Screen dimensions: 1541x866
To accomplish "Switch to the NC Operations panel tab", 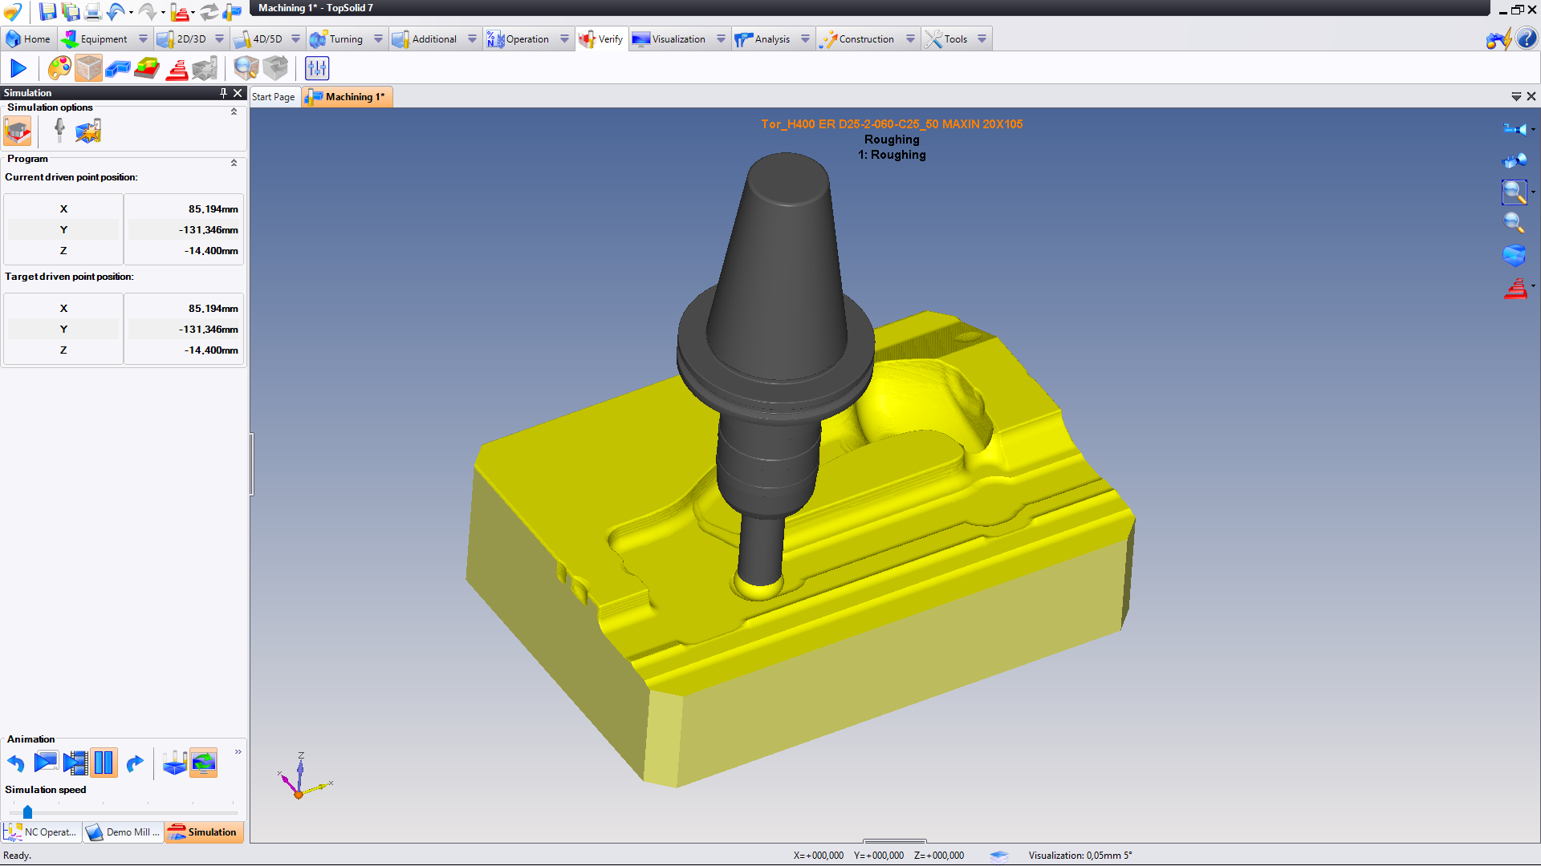I will (42, 832).
